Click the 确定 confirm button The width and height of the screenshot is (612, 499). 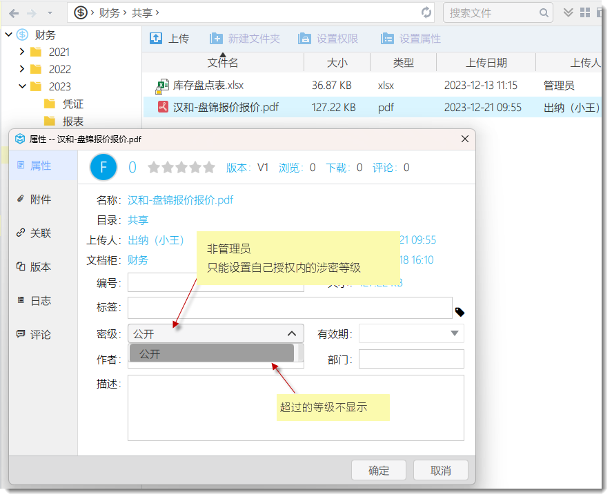tap(379, 471)
